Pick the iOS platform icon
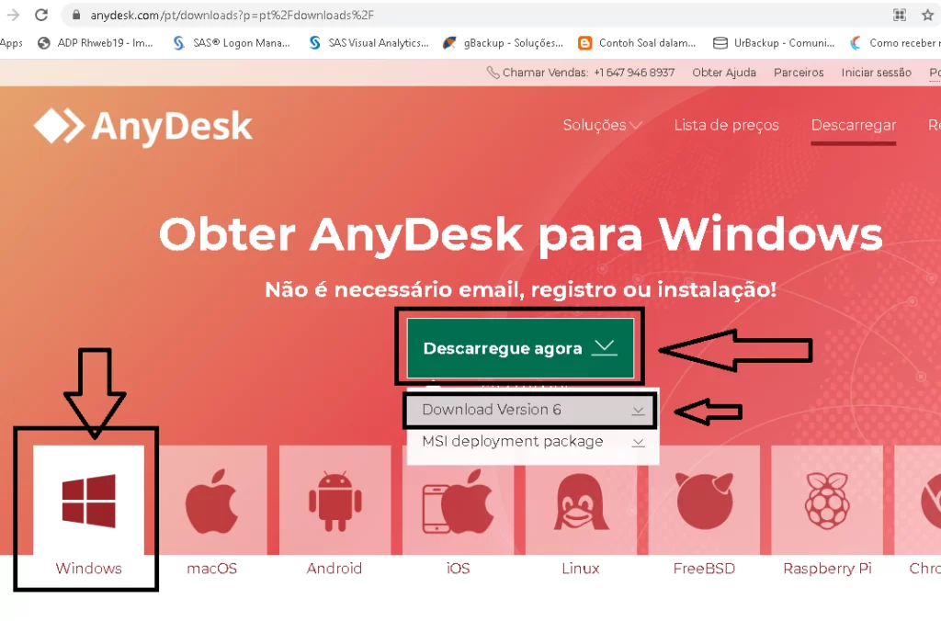This screenshot has height=621, width=941. coord(458,502)
